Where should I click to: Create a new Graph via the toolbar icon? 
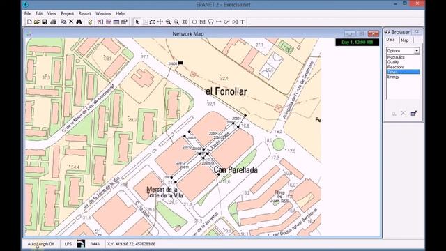coord(109,22)
